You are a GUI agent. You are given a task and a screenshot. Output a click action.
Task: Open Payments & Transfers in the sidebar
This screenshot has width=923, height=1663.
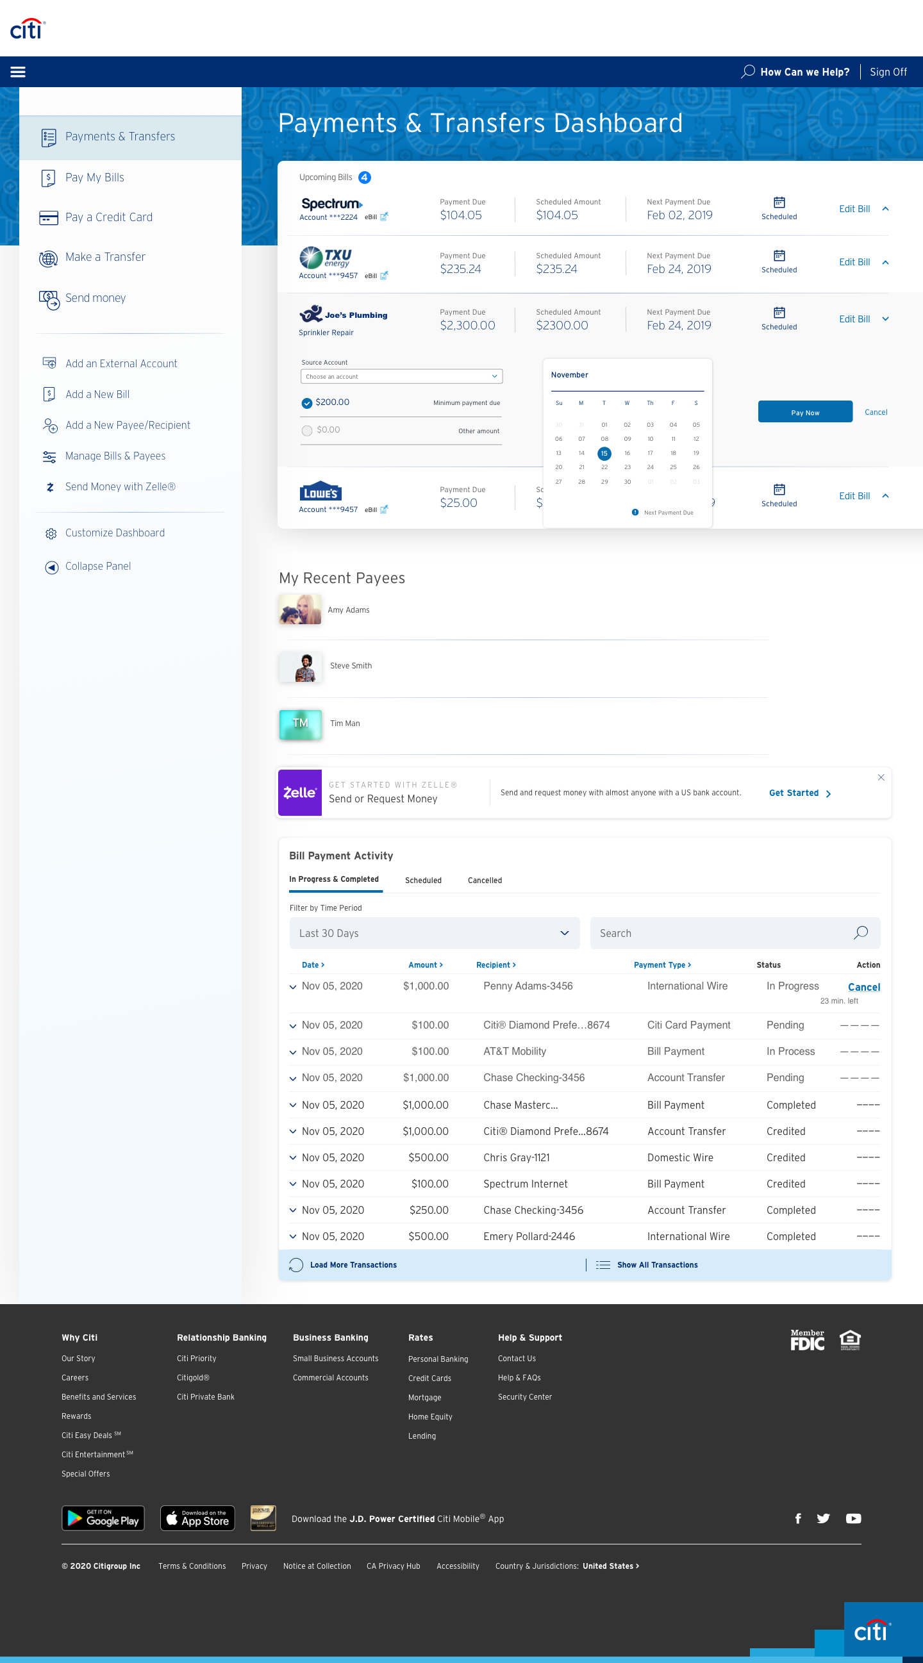pyautogui.click(x=131, y=137)
